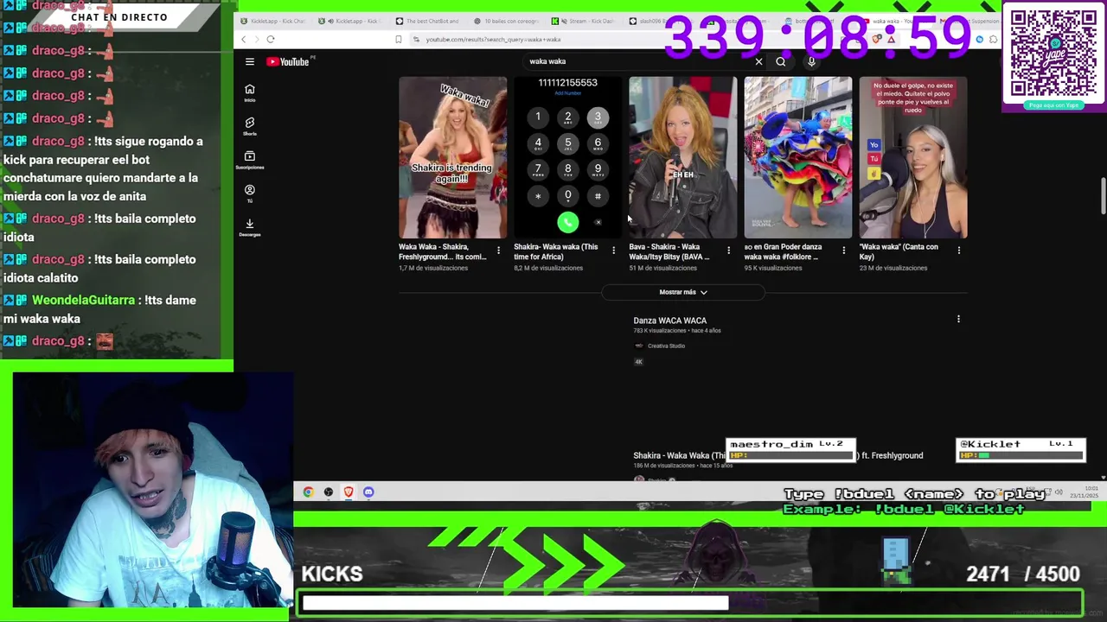Image resolution: width=1107 pixels, height=622 pixels.
Task: Open options for the Gran Poder danza short
Action: (843, 251)
